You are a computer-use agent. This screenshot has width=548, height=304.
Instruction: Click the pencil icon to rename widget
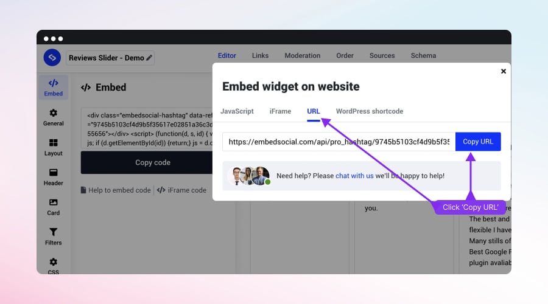click(149, 58)
